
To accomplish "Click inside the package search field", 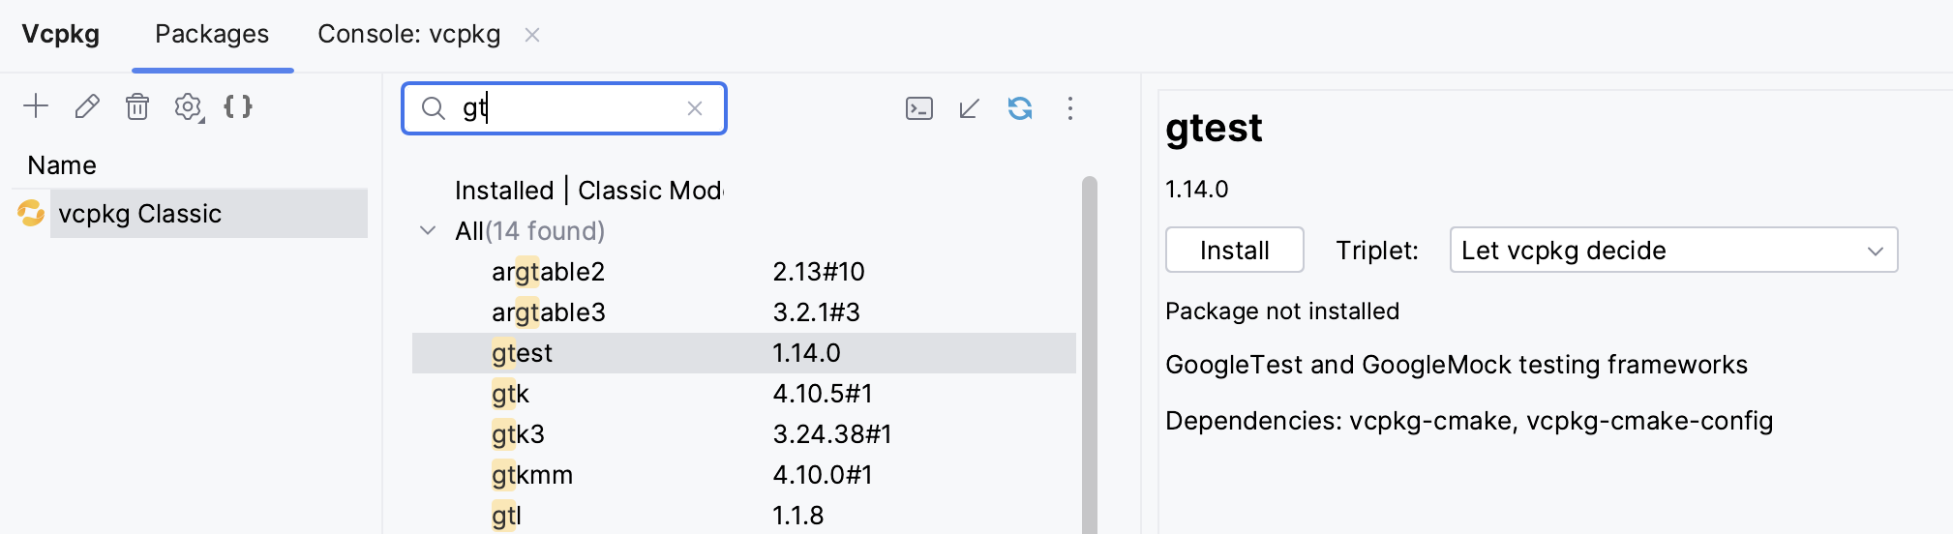I will coord(571,108).
